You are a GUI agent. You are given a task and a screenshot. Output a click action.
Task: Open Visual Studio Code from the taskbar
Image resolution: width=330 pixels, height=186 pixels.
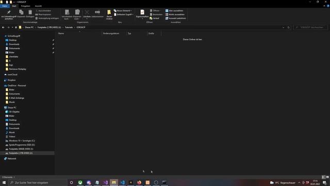[x=122, y=182]
